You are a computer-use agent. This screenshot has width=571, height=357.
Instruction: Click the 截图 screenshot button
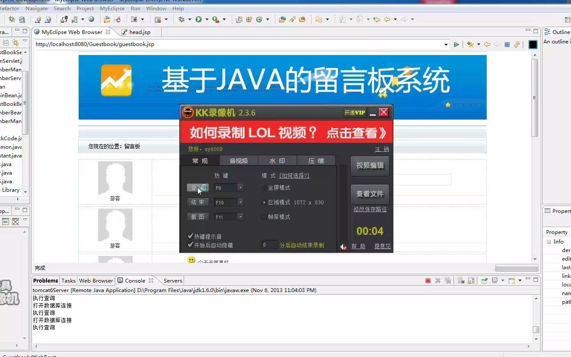[198, 217]
